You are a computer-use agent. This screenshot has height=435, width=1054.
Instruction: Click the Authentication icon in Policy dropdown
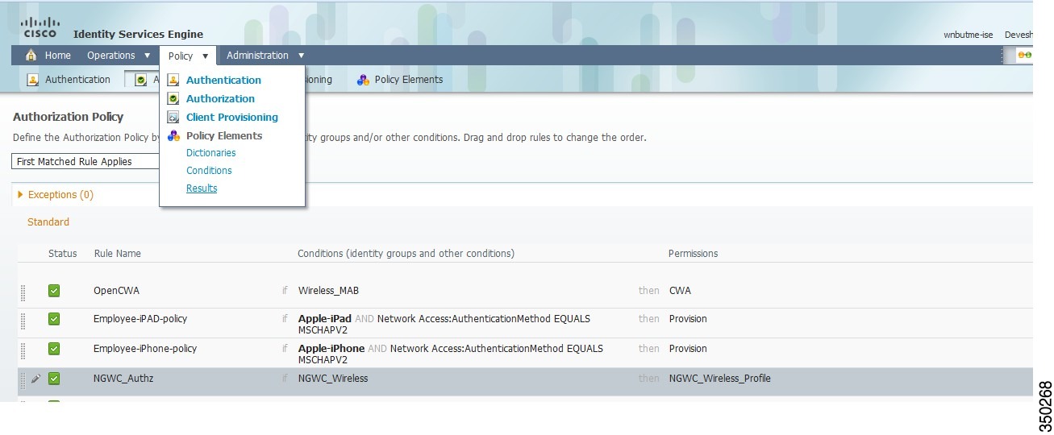click(x=173, y=80)
